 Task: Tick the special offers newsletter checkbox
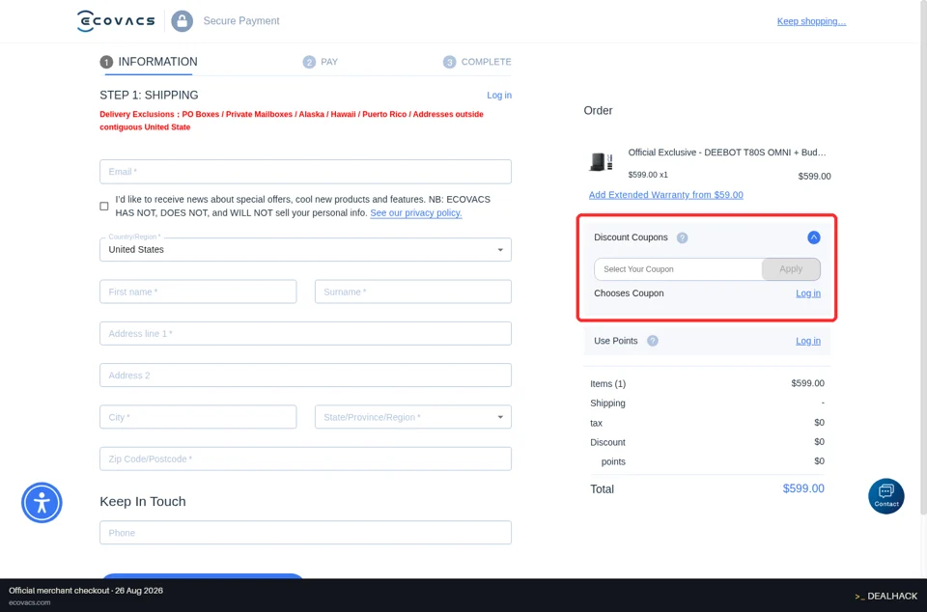click(x=104, y=207)
